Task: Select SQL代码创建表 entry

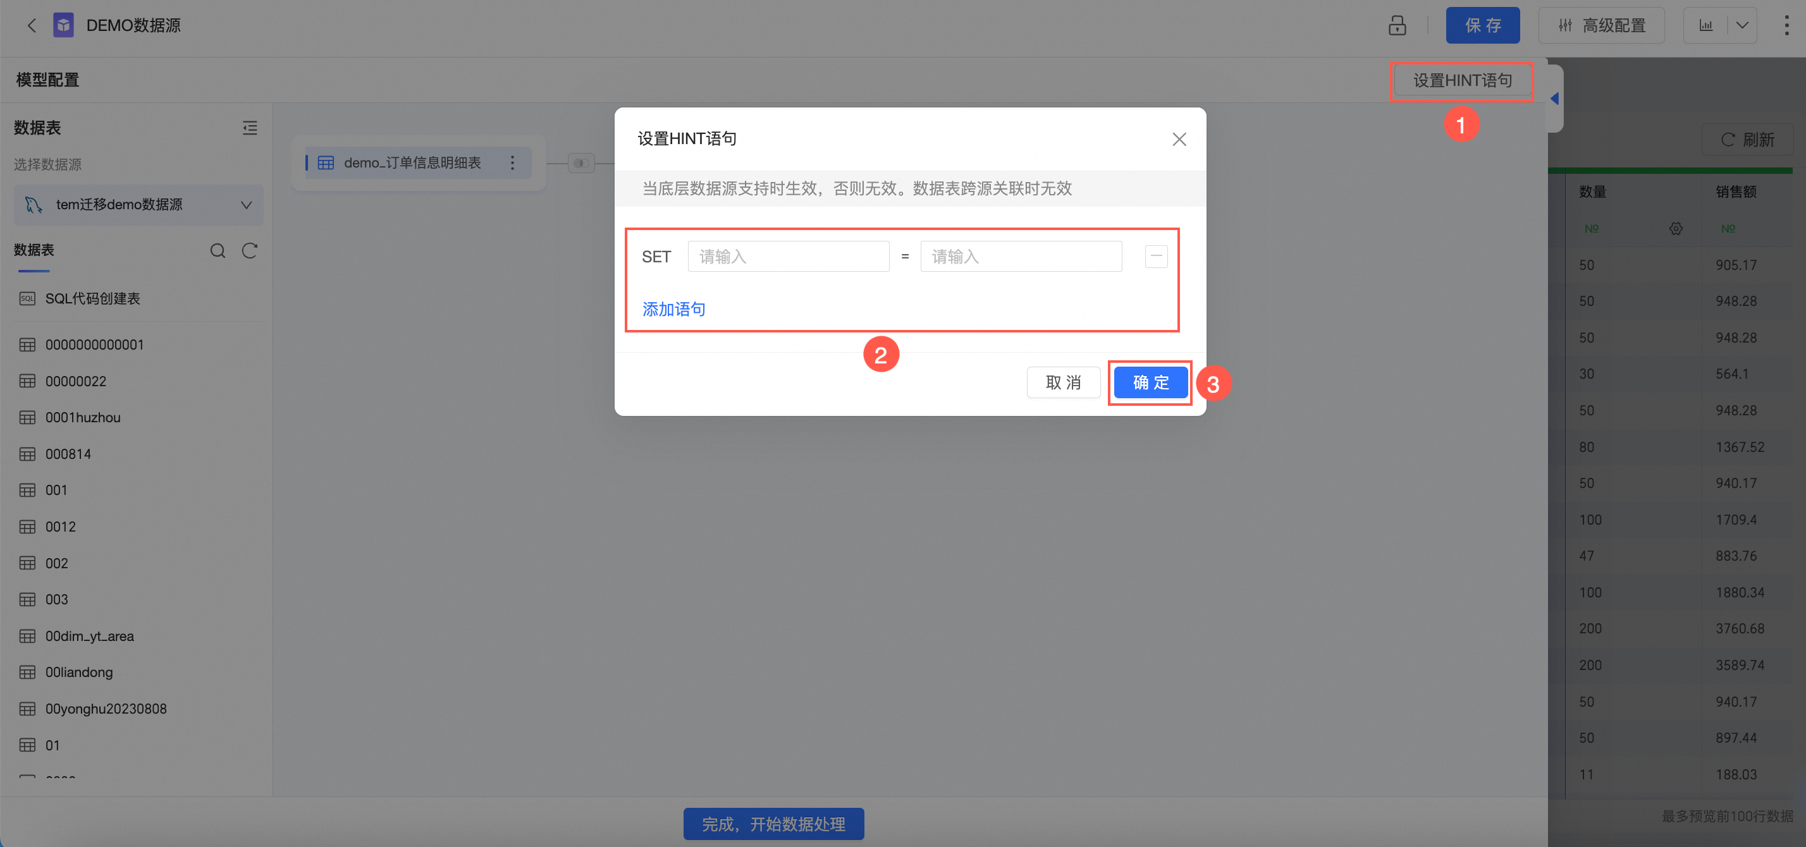Action: 92,299
